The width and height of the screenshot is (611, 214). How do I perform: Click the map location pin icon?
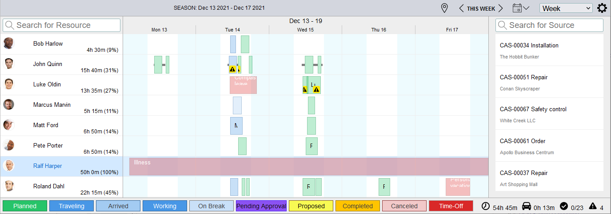click(443, 8)
